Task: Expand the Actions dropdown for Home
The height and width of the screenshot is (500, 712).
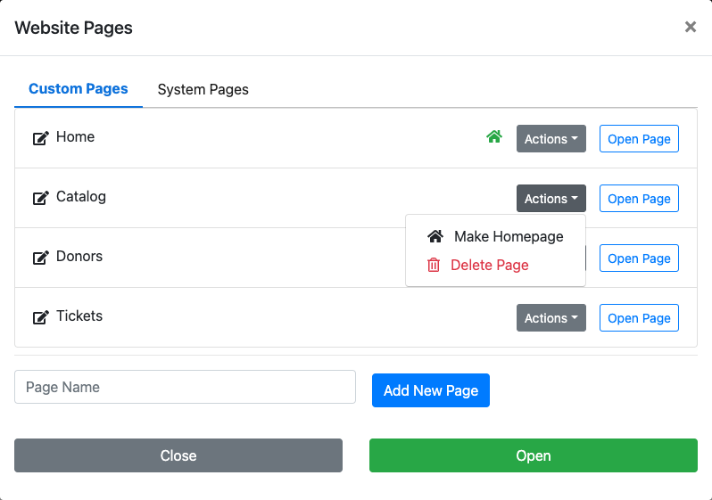Action: [x=551, y=139]
